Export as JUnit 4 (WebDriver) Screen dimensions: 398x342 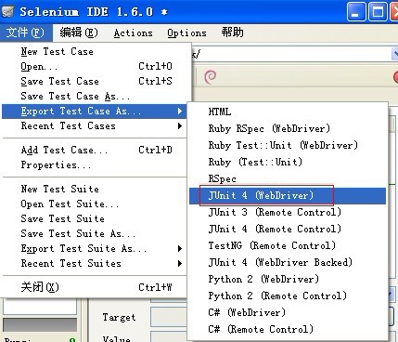coord(288,195)
